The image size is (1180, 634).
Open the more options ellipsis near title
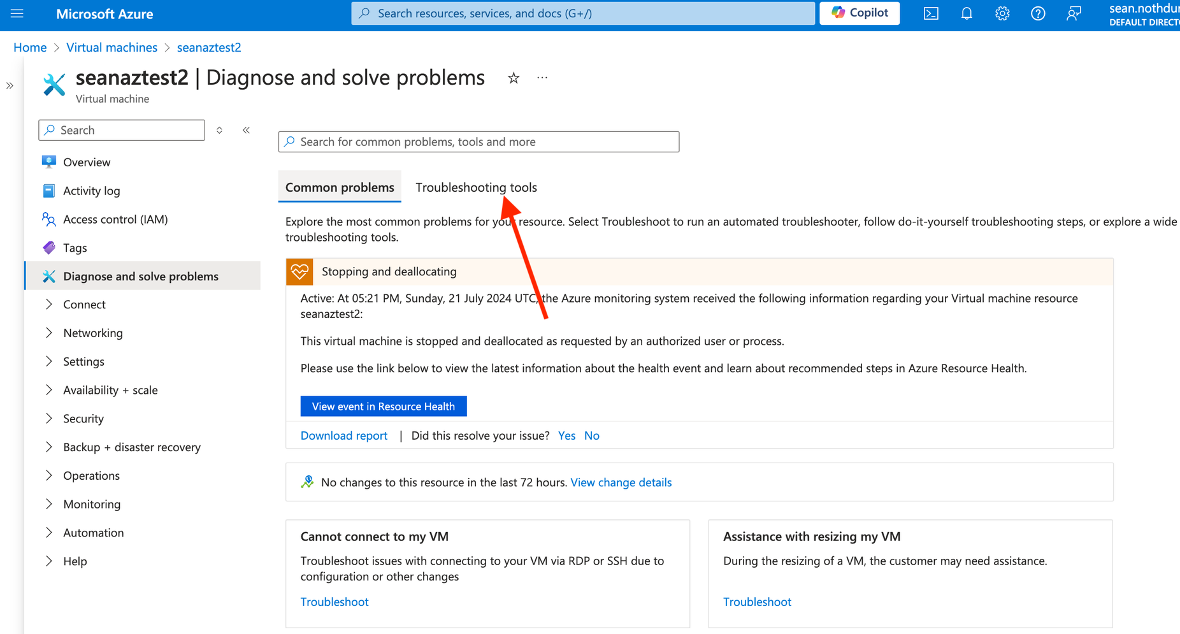[542, 78]
